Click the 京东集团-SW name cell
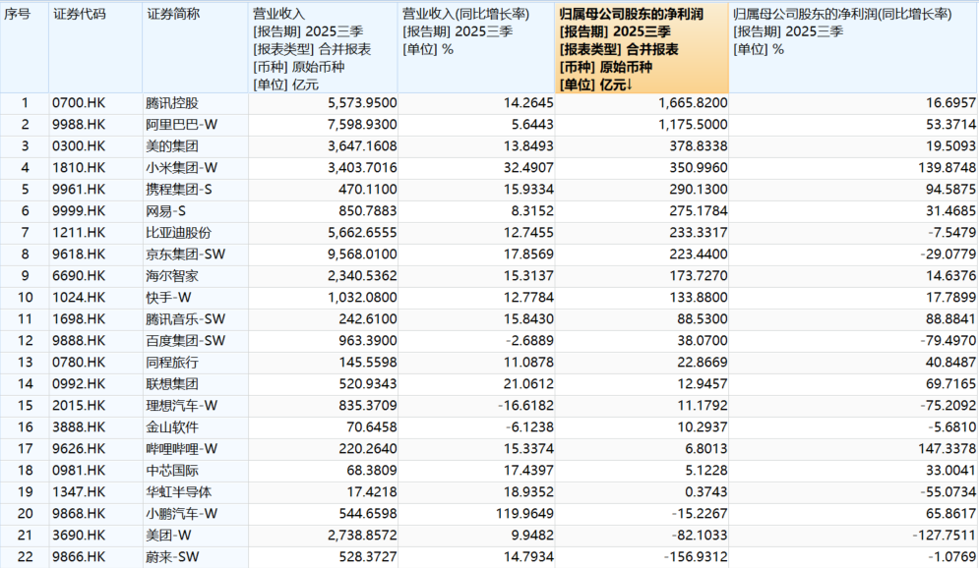The image size is (979, 568). pyautogui.click(x=185, y=255)
